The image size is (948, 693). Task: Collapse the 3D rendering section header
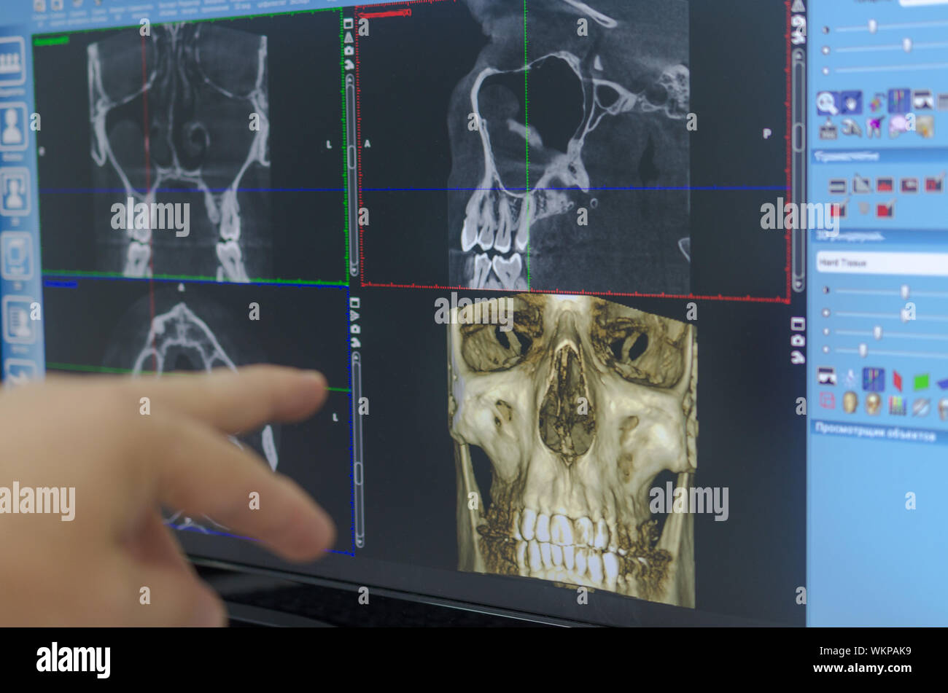click(x=879, y=236)
